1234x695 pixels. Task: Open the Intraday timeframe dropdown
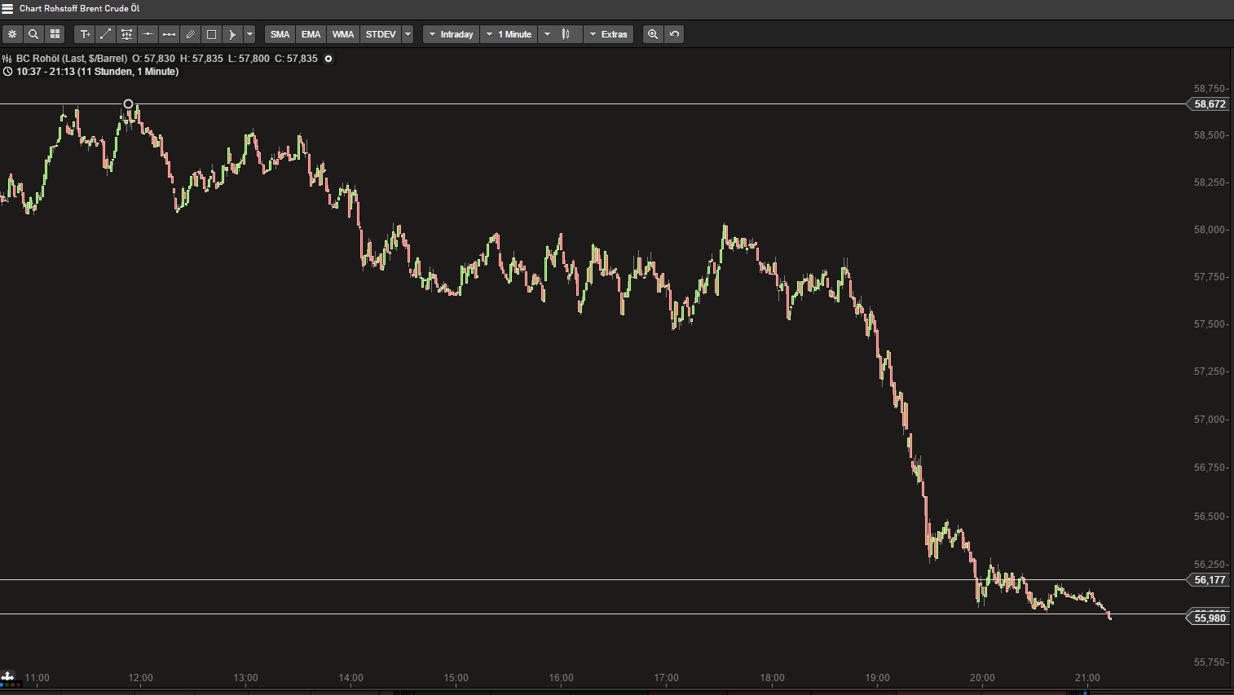(x=451, y=34)
